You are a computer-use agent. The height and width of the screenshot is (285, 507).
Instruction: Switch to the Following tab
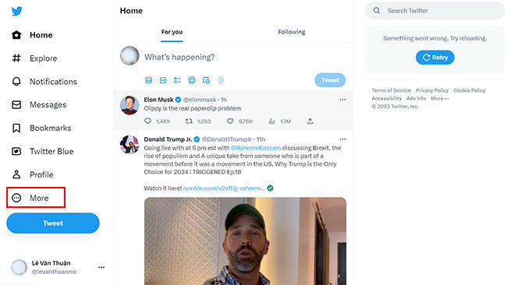pos(292,32)
